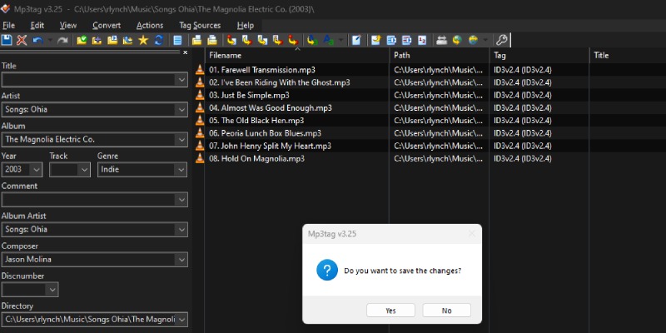
Task: Open the Quick Actions dropdown arrow
Action: point(340,40)
